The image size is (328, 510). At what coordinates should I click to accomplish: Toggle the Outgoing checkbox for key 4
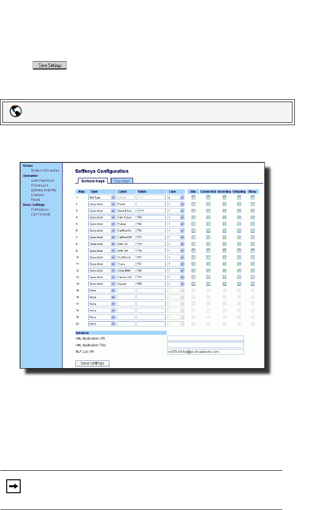pos(239,217)
